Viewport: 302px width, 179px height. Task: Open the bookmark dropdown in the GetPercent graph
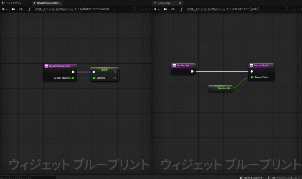click(157, 9)
